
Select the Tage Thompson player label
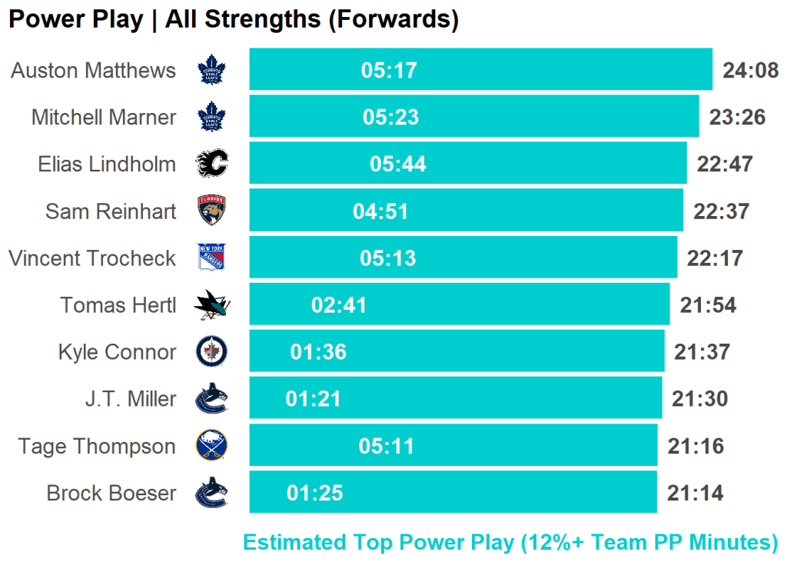pyautogui.click(x=97, y=446)
